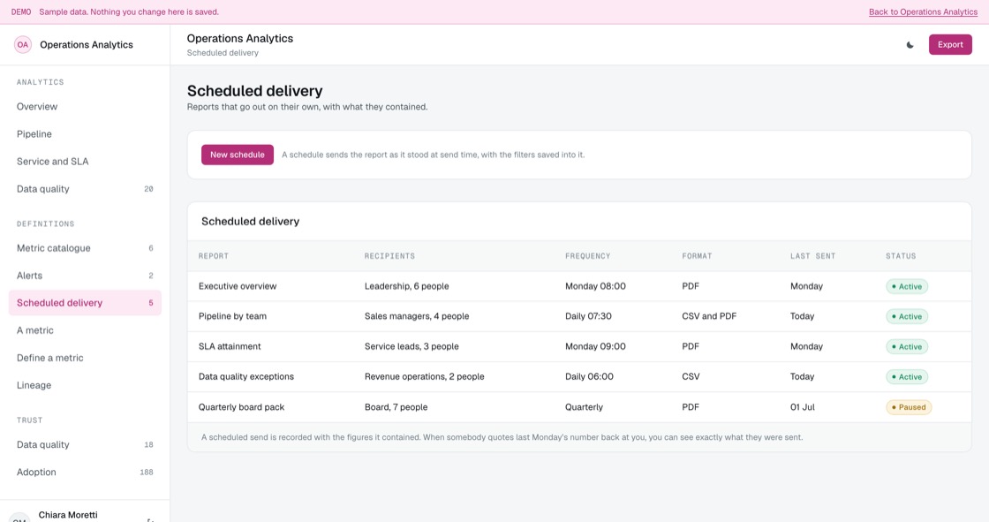Select Scheduled delivery in the sidebar
The width and height of the screenshot is (989, 522).
click(x=85, y=303)
